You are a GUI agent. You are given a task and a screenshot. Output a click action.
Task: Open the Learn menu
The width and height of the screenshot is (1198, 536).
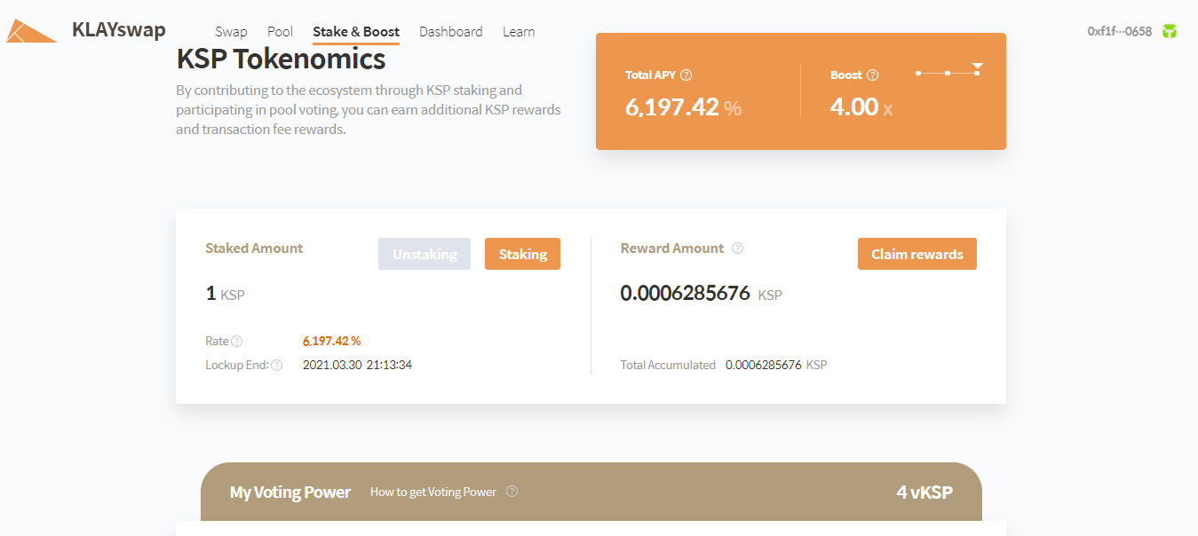pyautogui.click(x=519, y=32)
